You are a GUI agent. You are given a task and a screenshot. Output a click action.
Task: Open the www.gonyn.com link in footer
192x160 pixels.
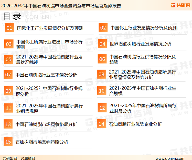[170, 158]
